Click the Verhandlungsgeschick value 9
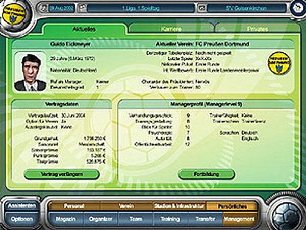The image size is (306, 230). tap(188, 116)
